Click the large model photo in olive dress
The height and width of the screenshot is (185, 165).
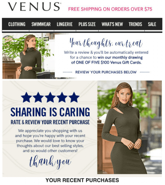pyautogui.click(x=130, y=127)
